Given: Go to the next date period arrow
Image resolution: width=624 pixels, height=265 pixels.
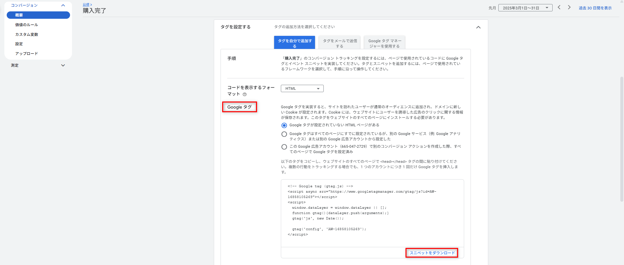Looking at the screenshot, I should [569, 7].
